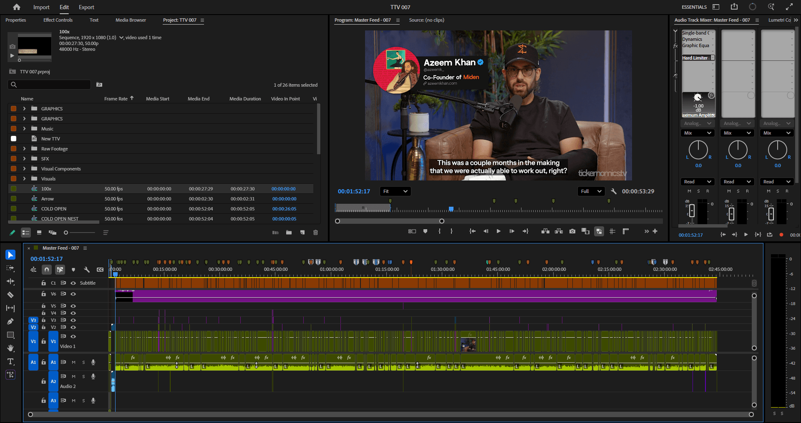Toggle the A3 track target
The image size is (801, 423).
point(53,400)
